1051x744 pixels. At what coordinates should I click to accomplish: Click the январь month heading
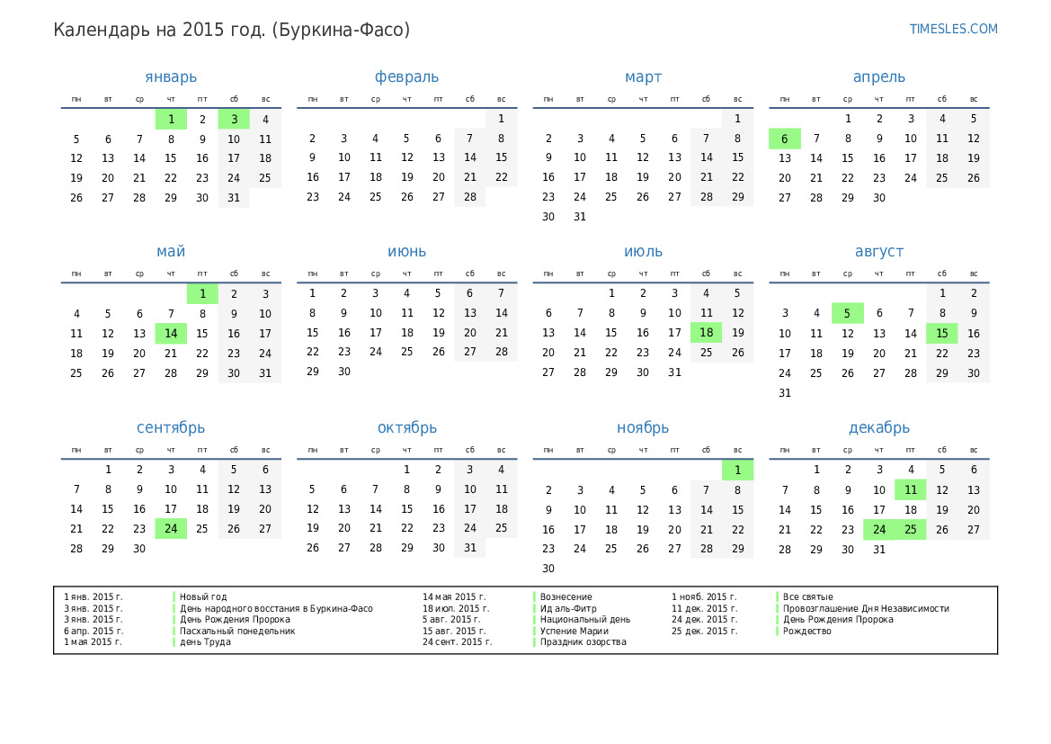[171, 77]
